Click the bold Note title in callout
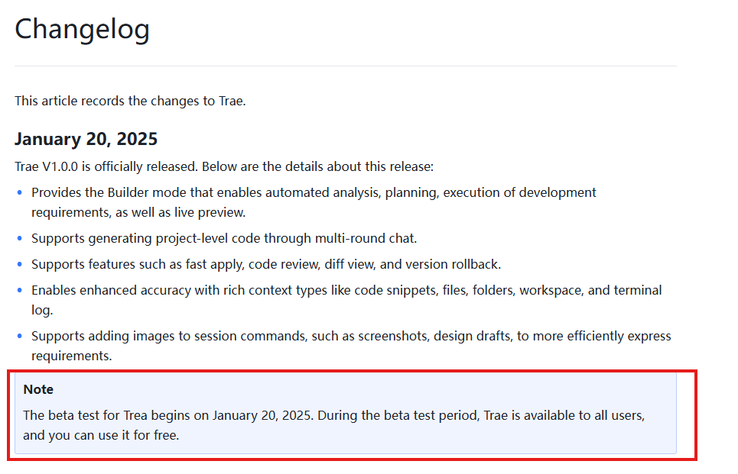Image resolution: width=738 pixels, height=474 pixels. coord(38,389)
